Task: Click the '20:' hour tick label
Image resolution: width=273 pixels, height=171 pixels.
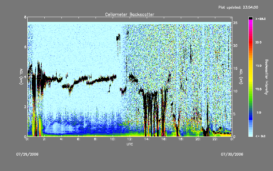Action: pos(198,139)
